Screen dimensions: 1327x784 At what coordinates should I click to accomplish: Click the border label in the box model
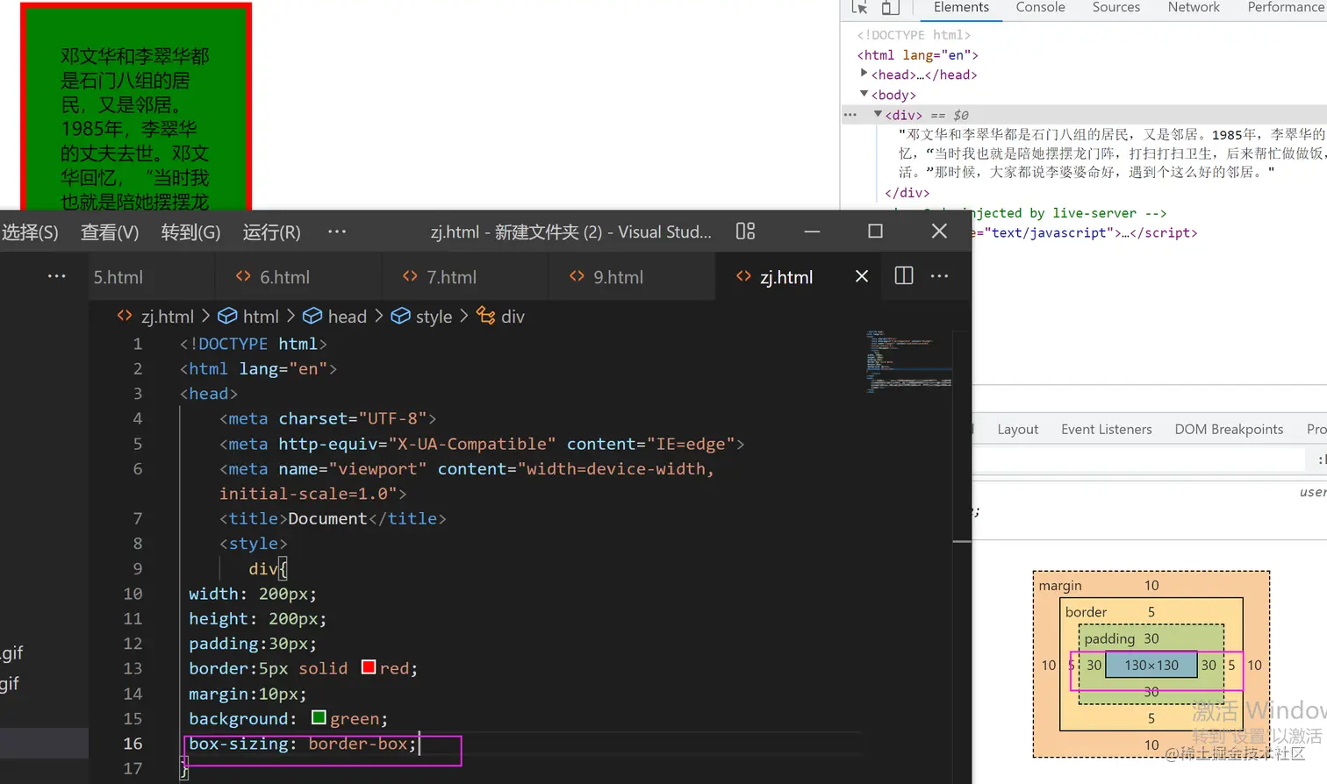coord(1086,612)
